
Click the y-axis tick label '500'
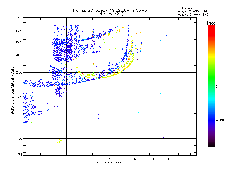pyautogui.click(x=19, y=42)
